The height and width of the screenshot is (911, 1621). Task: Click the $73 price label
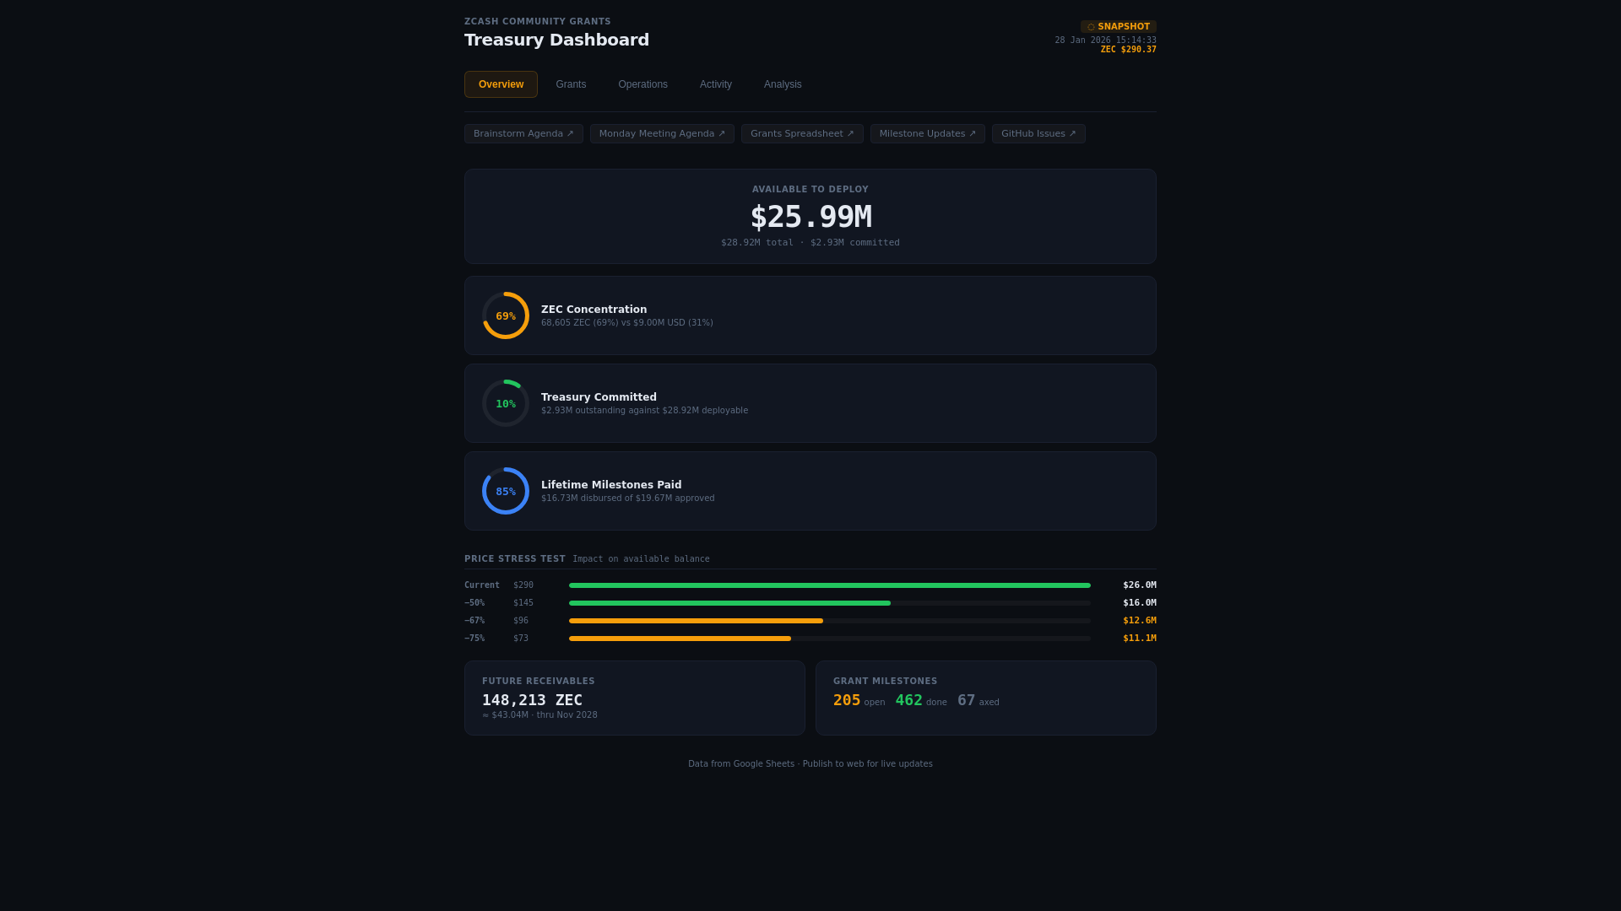point(521,639)
